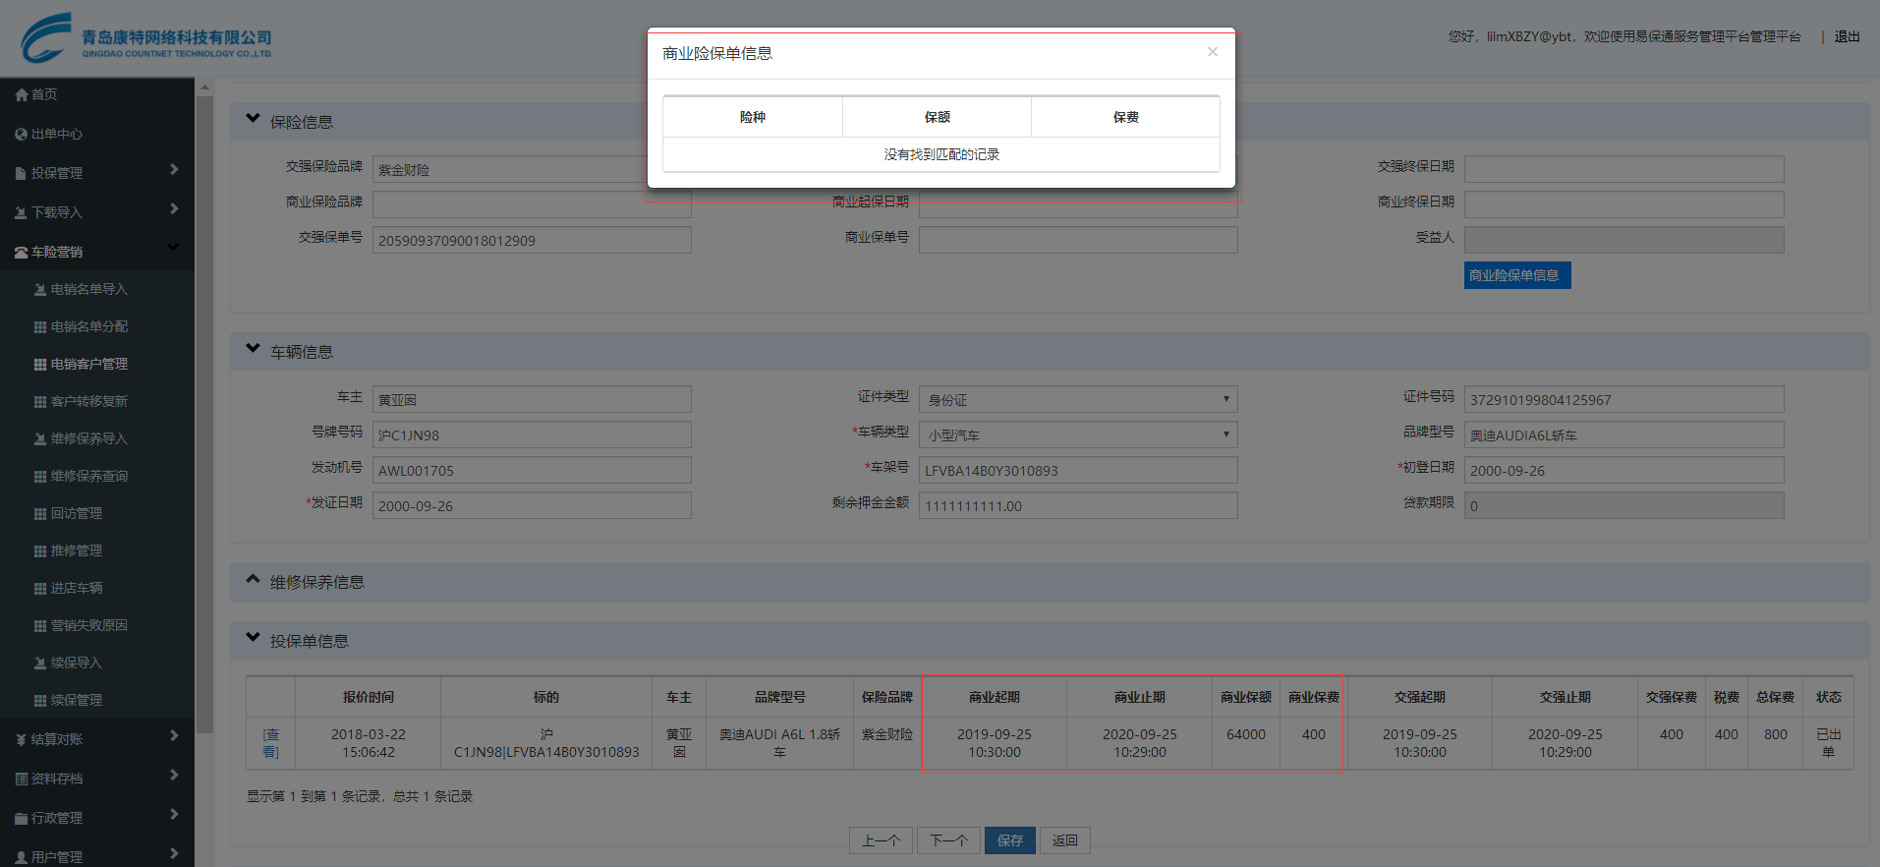Click the grid icon beside 电销名单分配
1880x867 pixels.
click(40, 326)
